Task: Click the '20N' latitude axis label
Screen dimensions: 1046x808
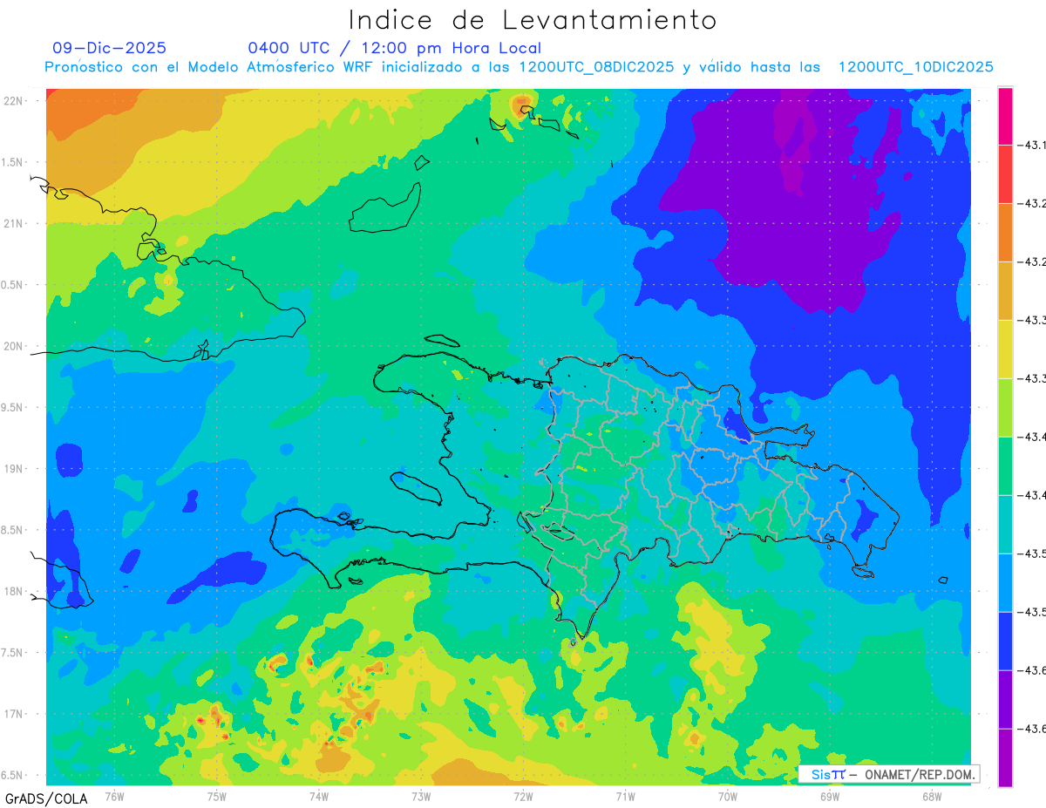Action: point(14,346)
